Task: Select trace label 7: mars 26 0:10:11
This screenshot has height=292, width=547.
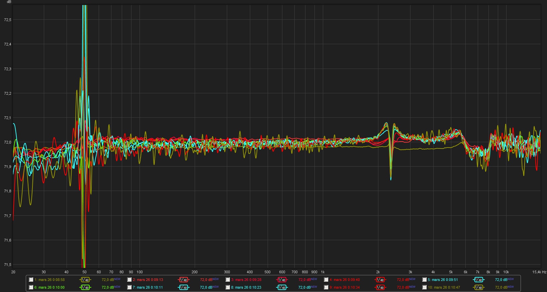Action: pyautogui.click(x=148, y=287)
